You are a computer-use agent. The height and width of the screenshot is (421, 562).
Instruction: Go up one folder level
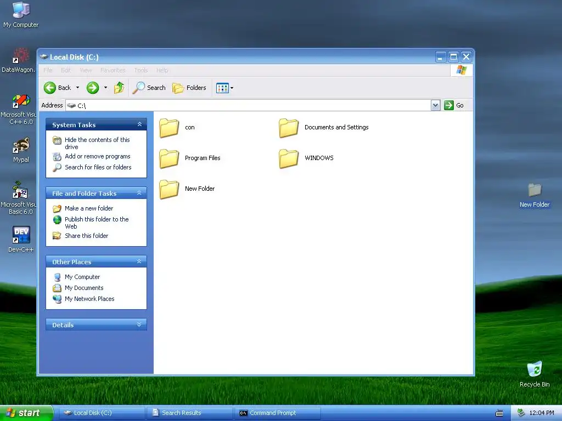point(119,88)
